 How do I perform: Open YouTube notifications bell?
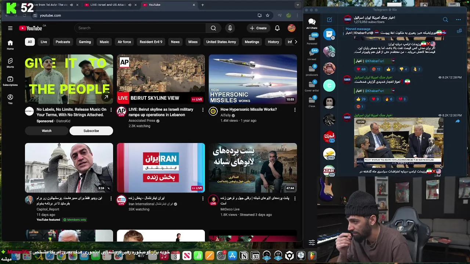277,28
